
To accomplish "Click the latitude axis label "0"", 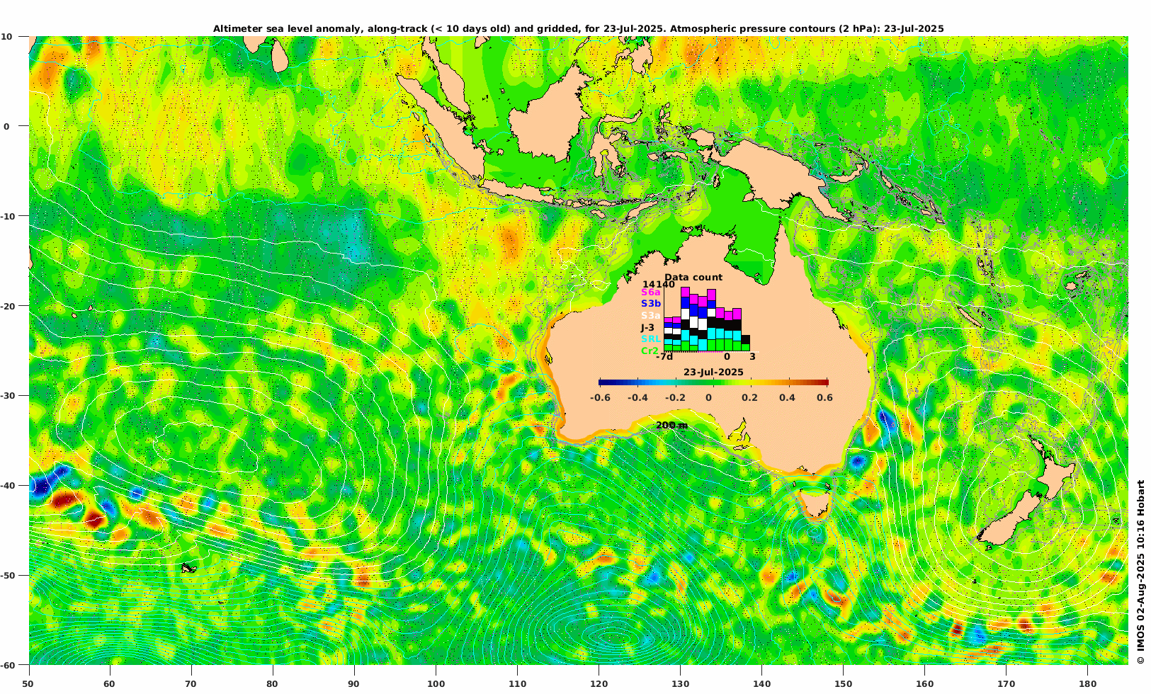I will (6, 126).
